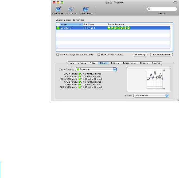Click the 1.10 volts, Normal value
179x178 pixels.
click(x=91, y=76)
